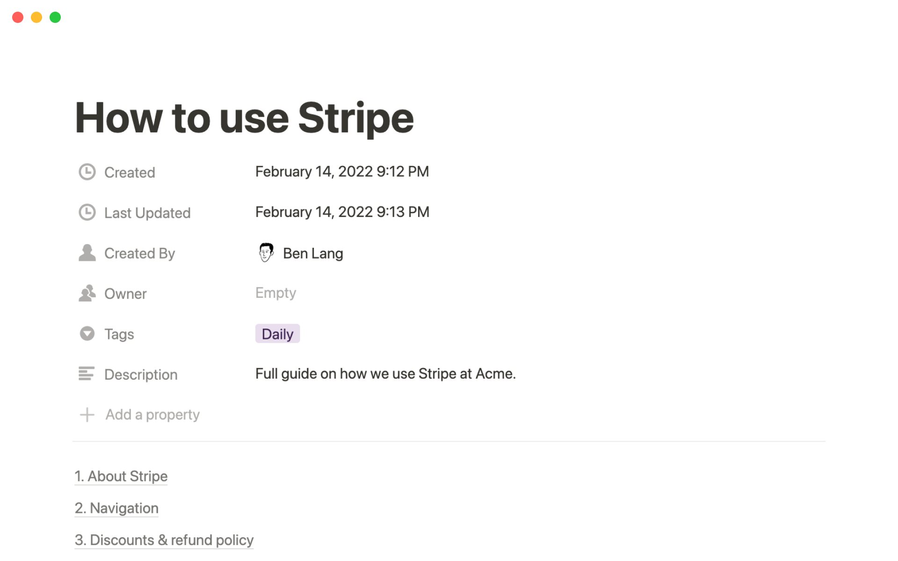The width and height of the screenshot is (898, 561).
Task: Click the Last Updated clock icon
Action: point(87,213)
